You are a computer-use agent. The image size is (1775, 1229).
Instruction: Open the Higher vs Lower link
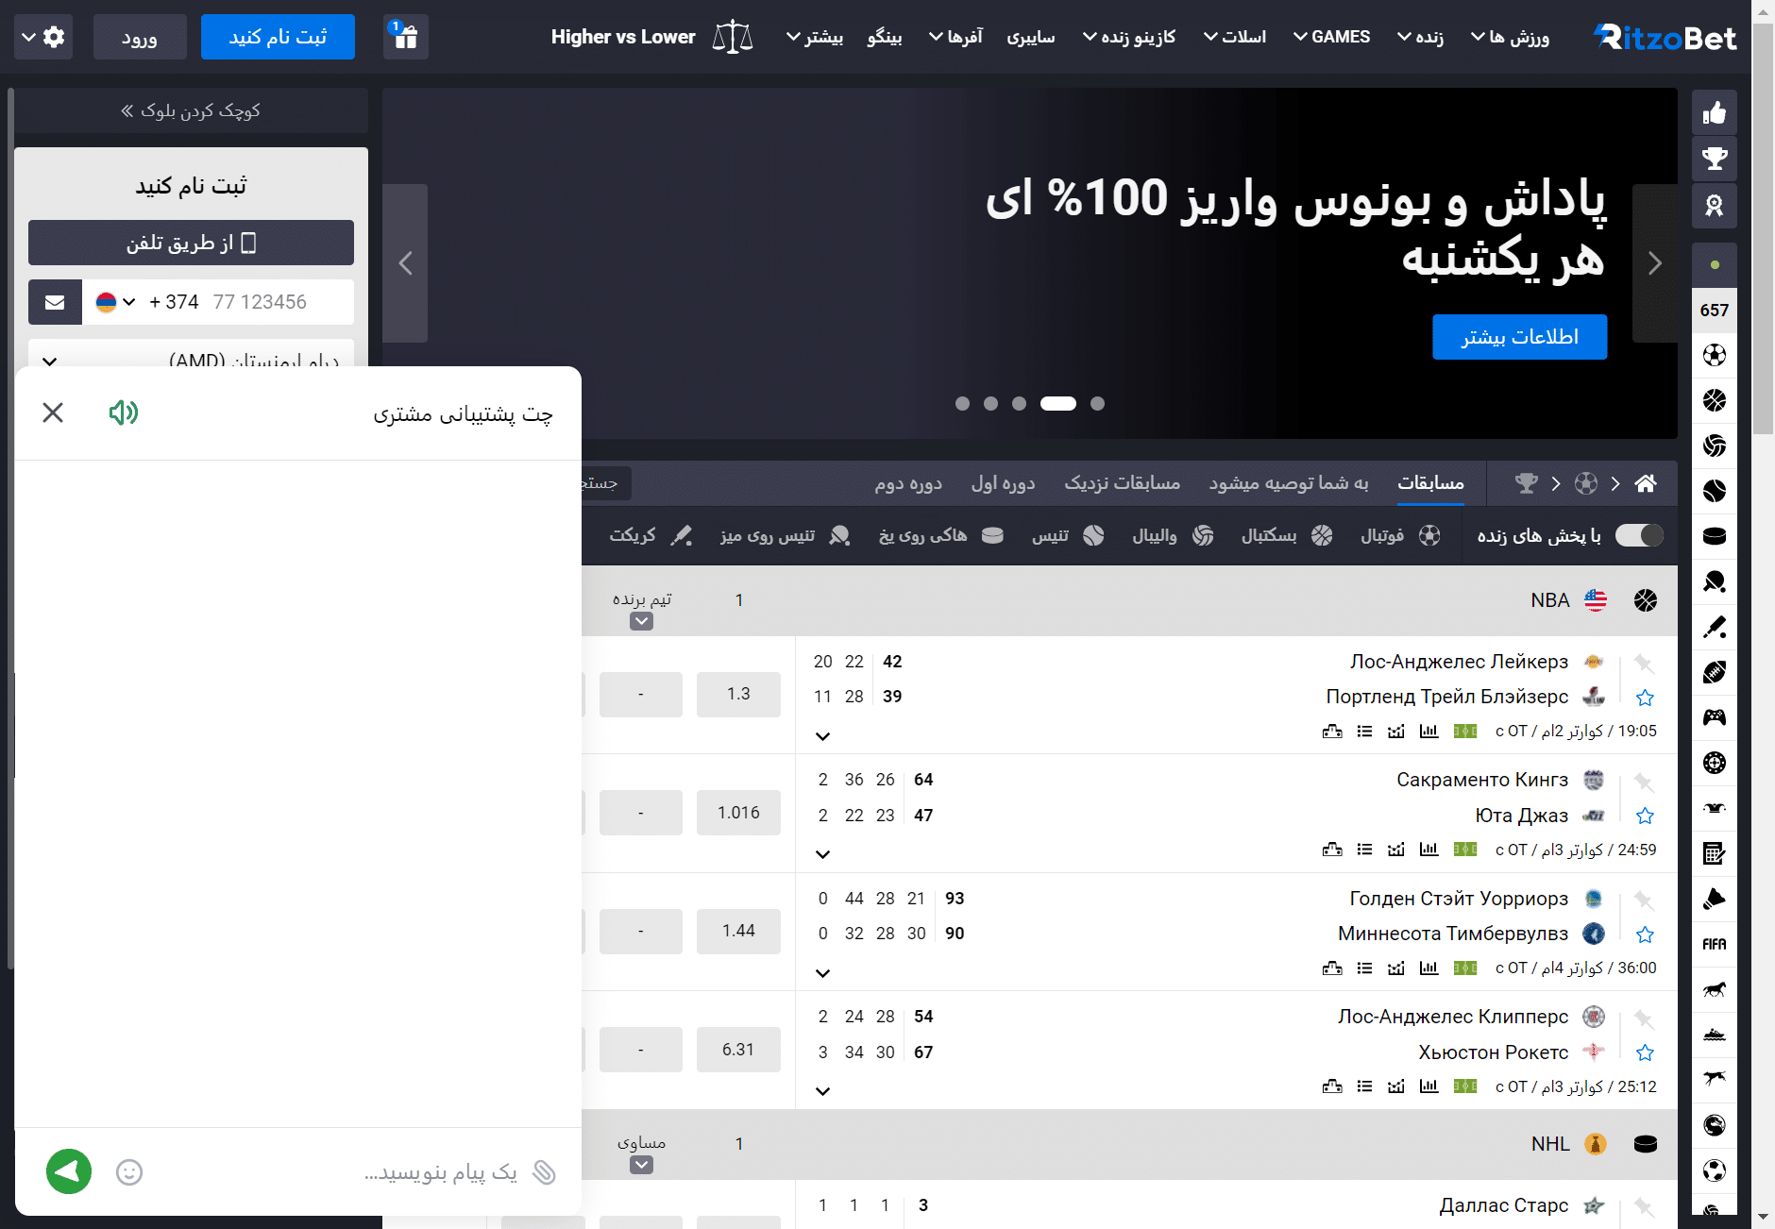click(651, 37)
